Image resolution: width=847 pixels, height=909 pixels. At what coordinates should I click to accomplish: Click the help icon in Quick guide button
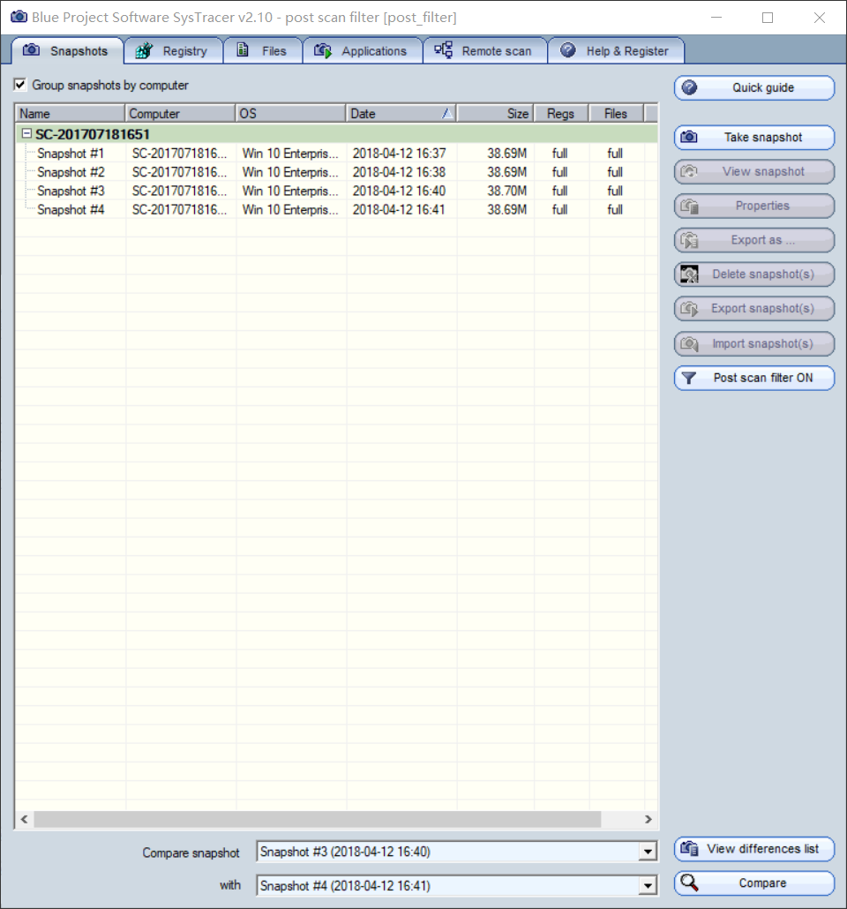(689, 87)
